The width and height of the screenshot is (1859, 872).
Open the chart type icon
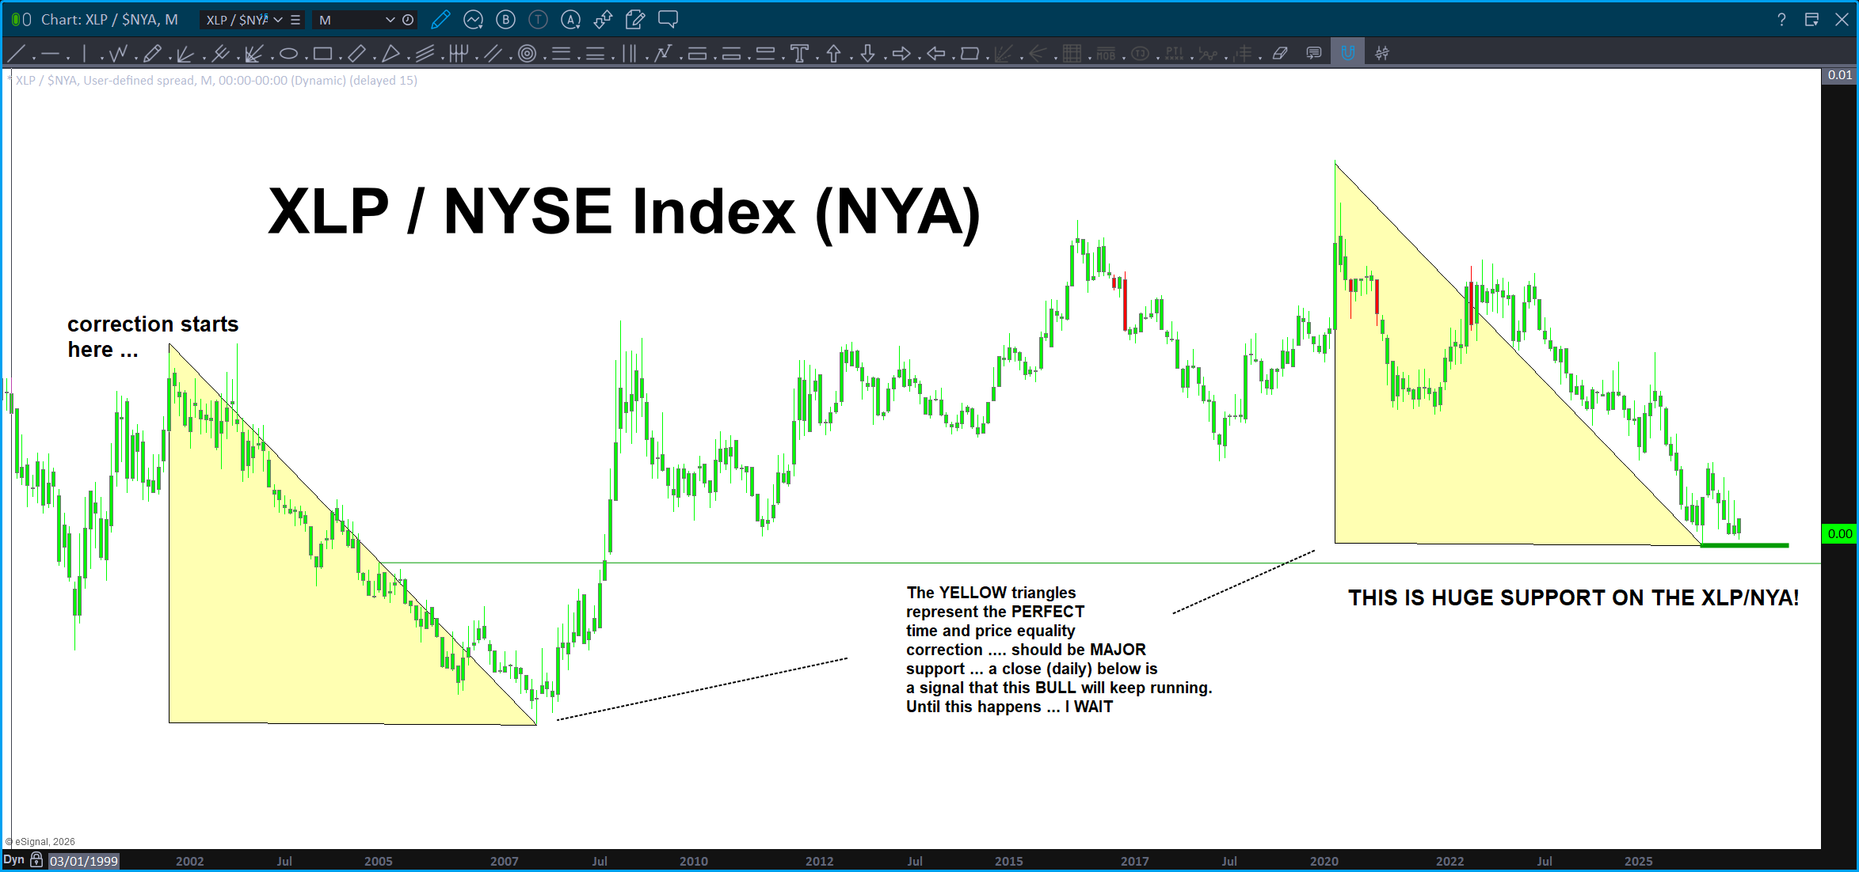tap(473, 20)
